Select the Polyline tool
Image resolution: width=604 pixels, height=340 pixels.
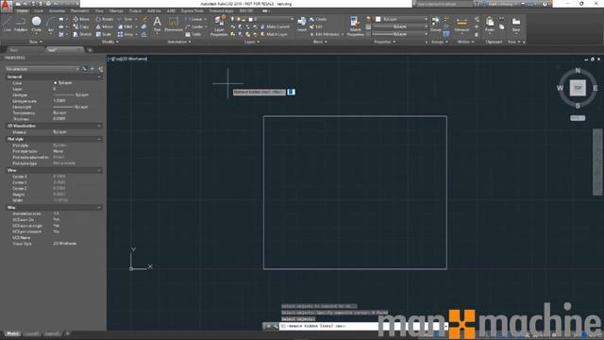[21, 24]
